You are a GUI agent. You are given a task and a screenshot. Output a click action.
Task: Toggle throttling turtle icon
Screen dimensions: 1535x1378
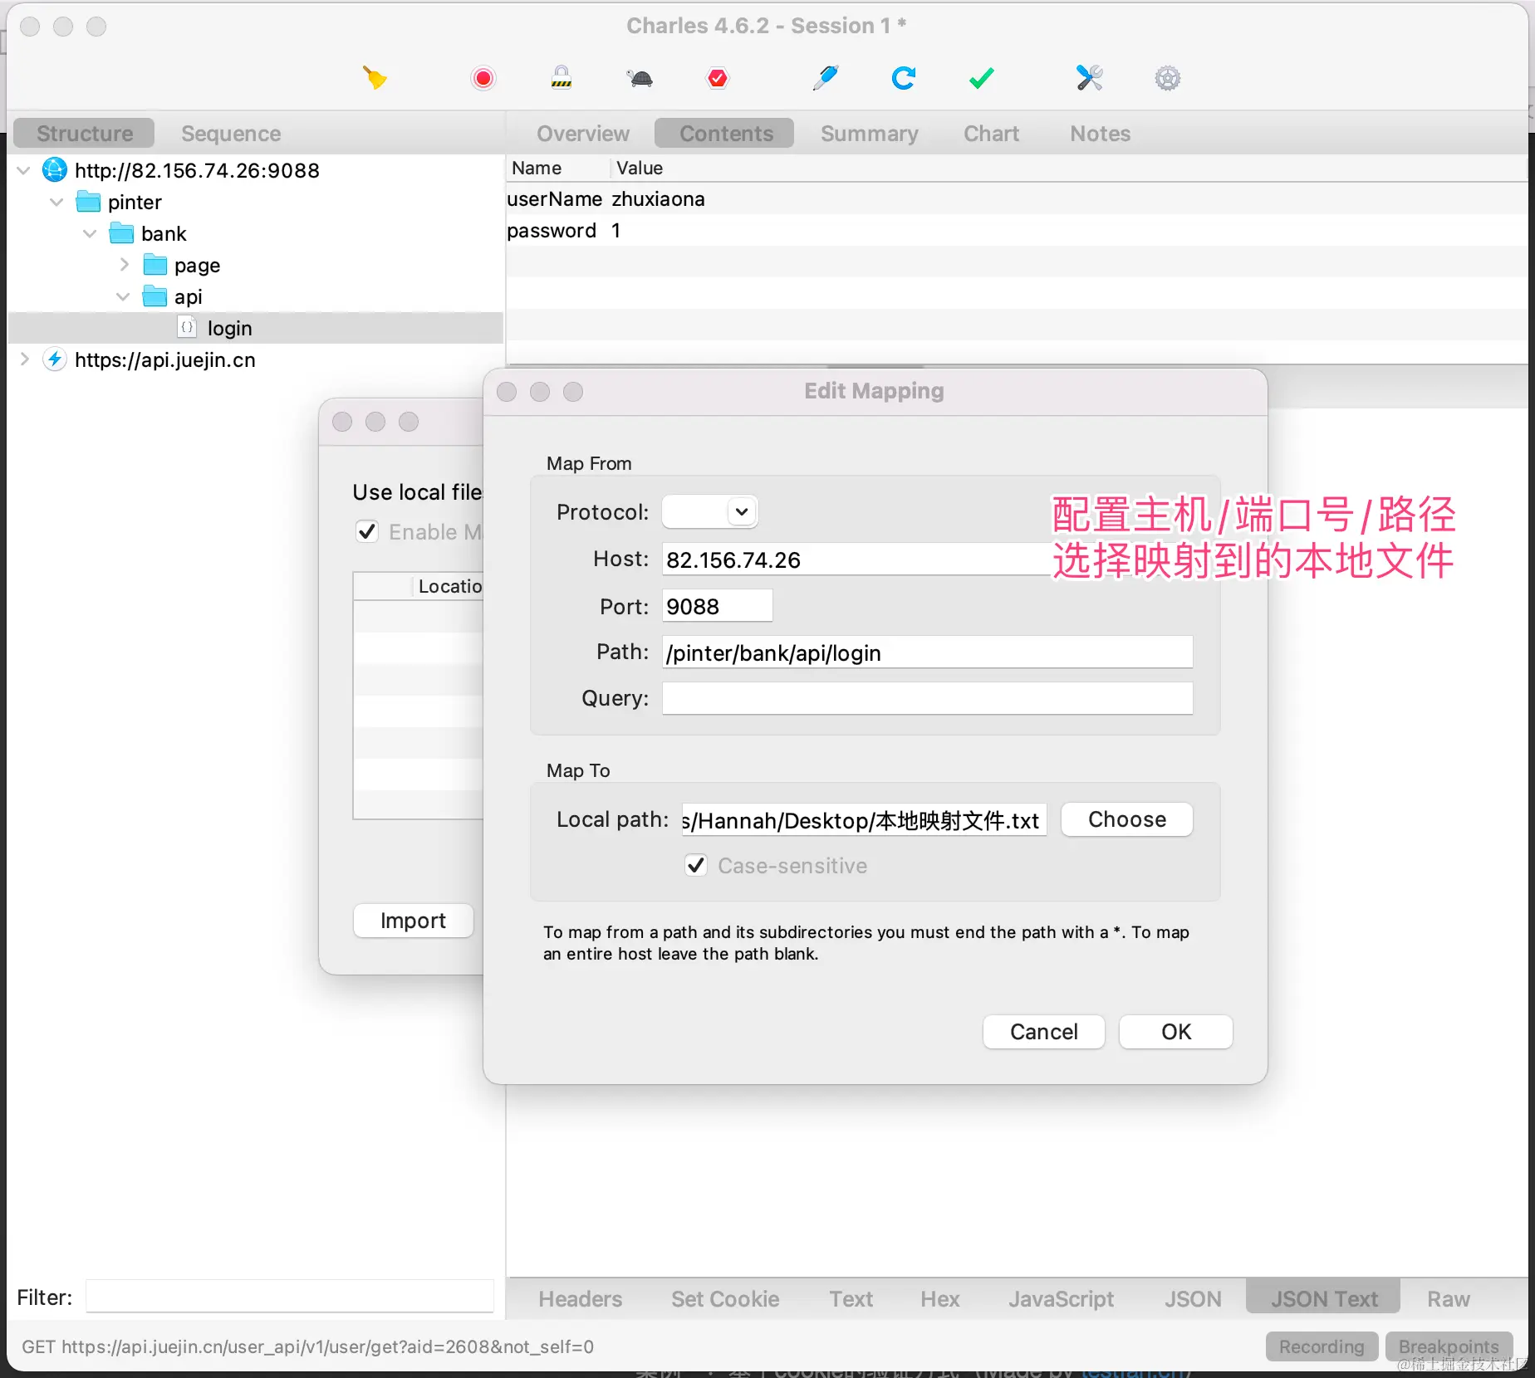(x=640, y=78)
